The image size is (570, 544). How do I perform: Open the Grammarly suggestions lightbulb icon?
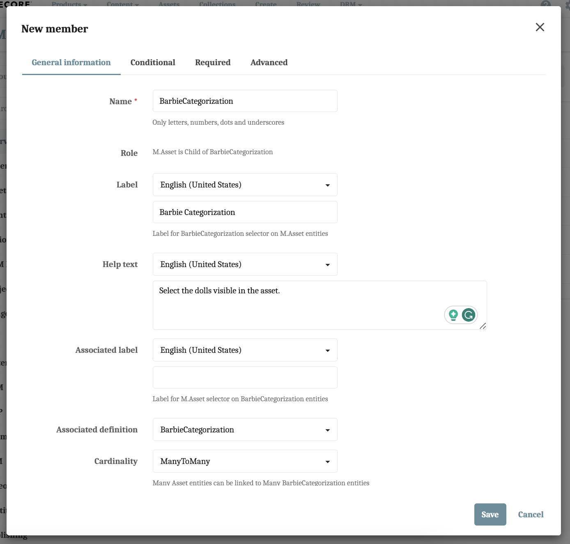(453, 315)
